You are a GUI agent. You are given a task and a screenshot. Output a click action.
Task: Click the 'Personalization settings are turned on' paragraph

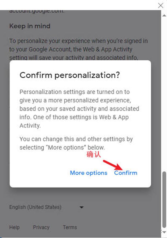(79, 109)
